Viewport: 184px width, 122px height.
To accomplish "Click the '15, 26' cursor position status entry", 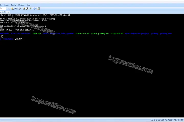I will coord(177,120).
